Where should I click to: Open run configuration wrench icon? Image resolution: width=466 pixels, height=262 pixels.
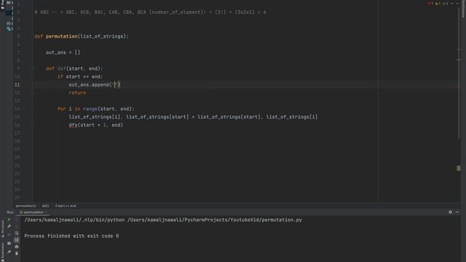(9, 226)
